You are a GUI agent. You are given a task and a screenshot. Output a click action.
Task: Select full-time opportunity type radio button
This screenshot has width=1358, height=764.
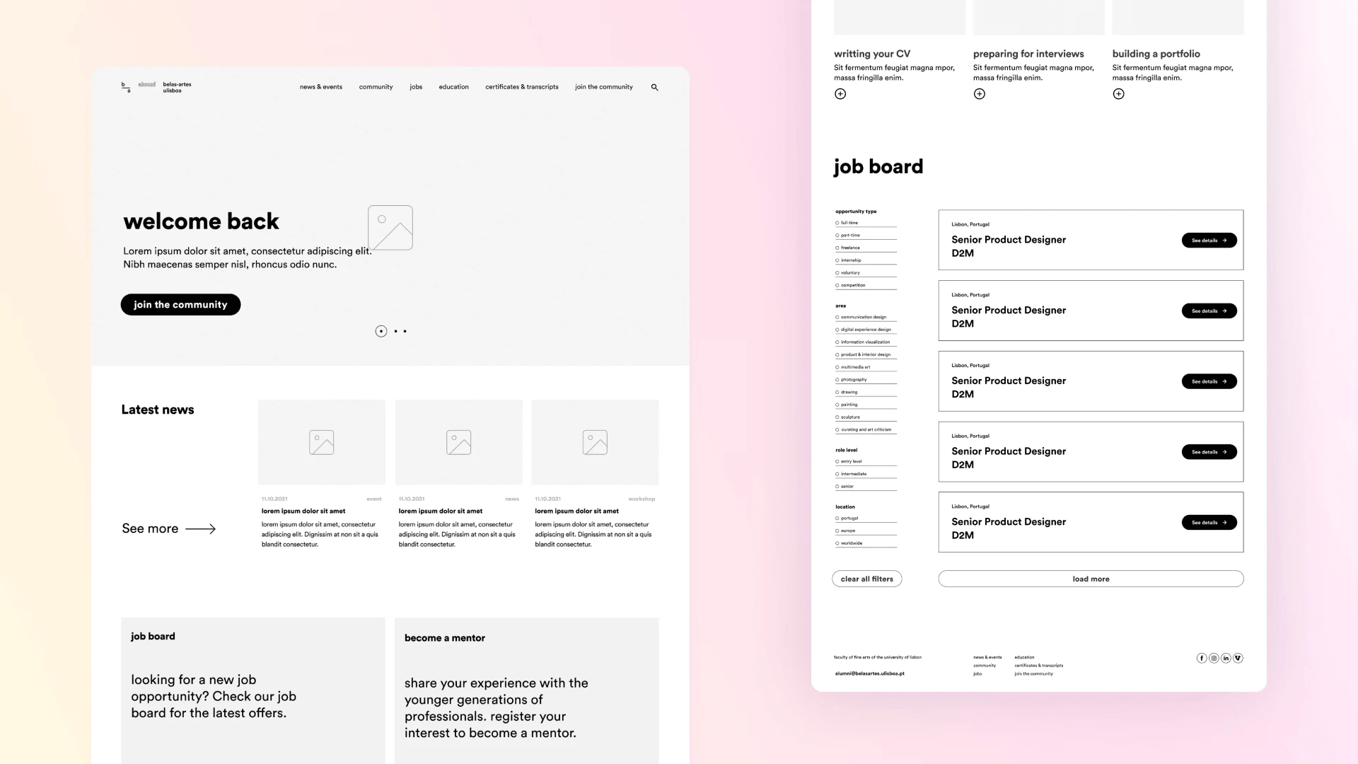click(837, 223)
